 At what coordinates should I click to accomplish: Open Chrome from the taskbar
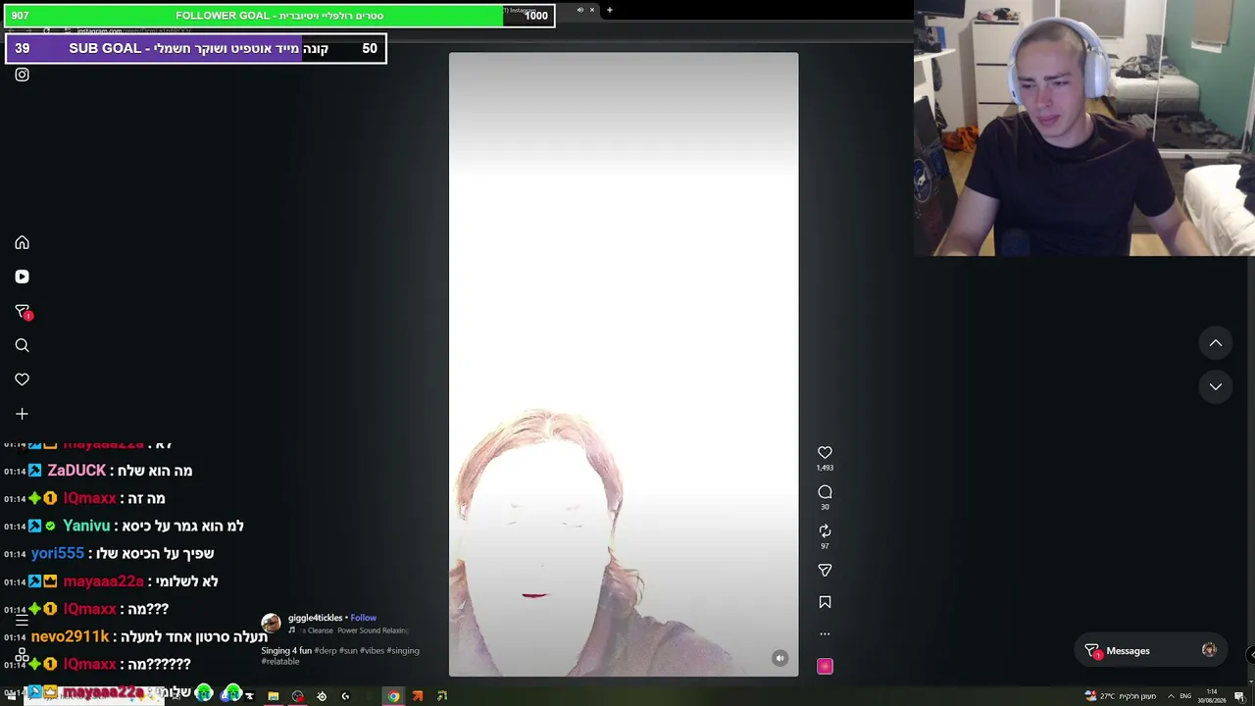point(393,696)
